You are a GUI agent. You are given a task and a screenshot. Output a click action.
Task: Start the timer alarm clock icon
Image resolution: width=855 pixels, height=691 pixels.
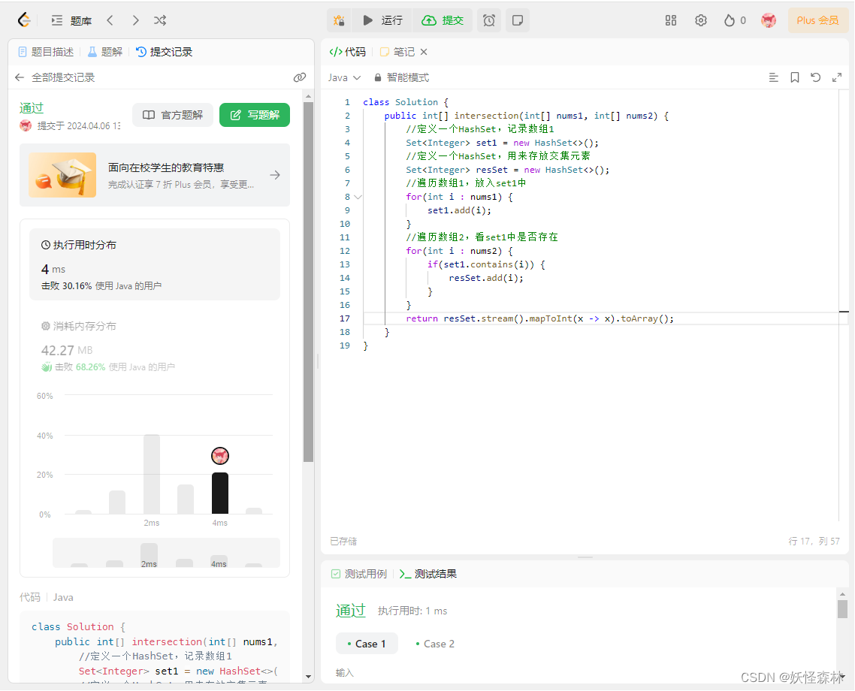(489, 21)
